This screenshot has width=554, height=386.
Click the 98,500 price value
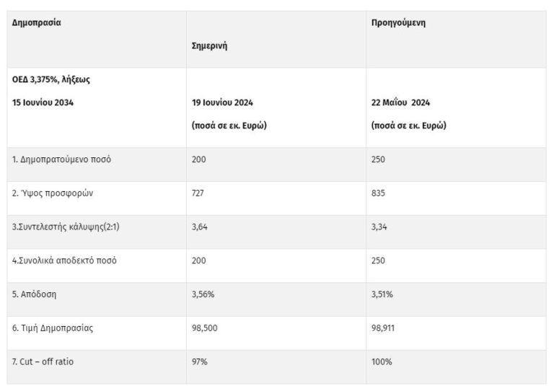point(203,328)
